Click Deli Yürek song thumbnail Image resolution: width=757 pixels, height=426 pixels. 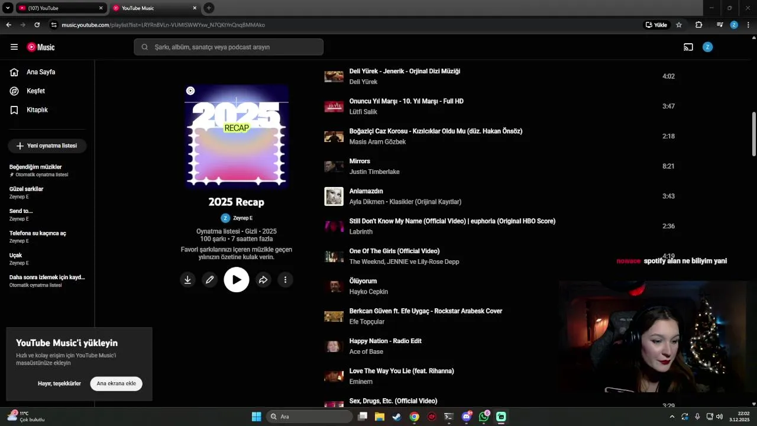pyautogui.click(x=334, y=76)
